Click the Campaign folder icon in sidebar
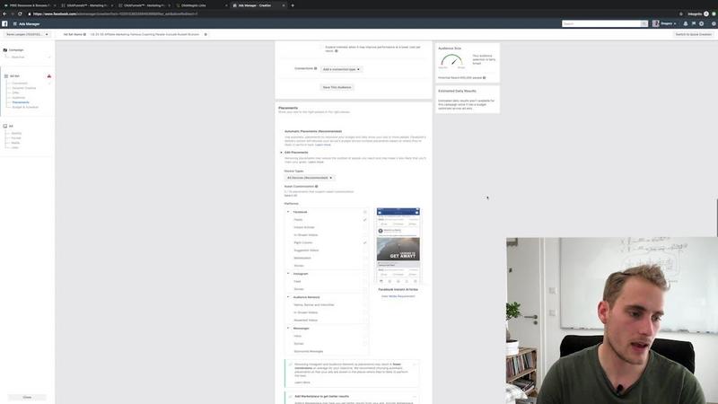The width and height of the screenshot is (718, 404). click(5, 50)
